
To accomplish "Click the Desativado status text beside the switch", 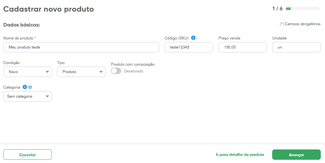I will click(133, 71).
